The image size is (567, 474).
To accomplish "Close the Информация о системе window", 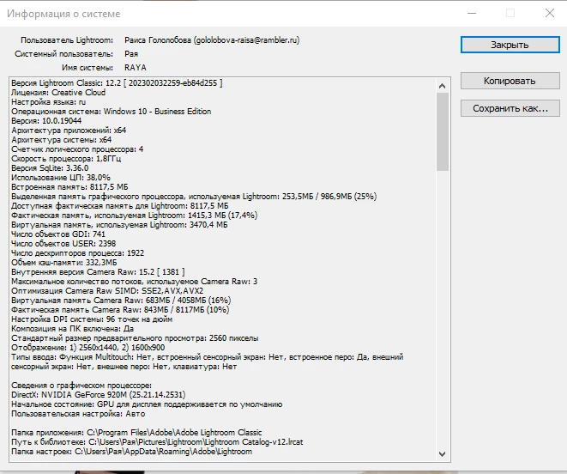I will coord(550,13).
